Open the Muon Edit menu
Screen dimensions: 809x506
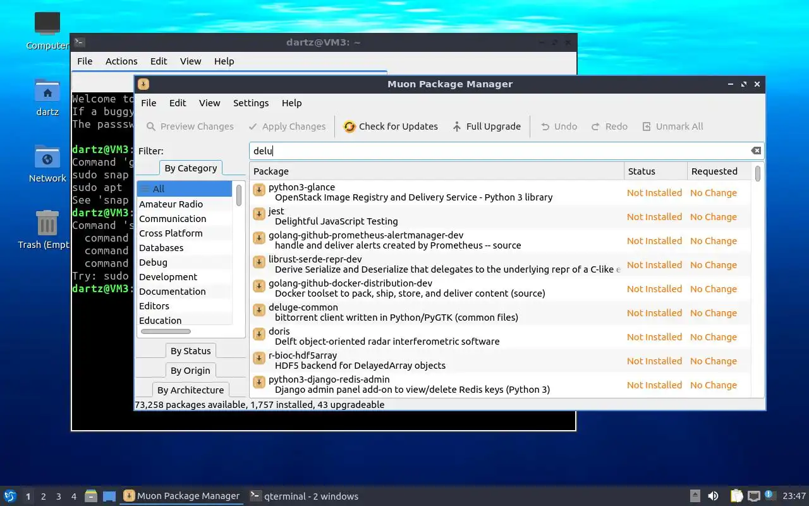pyautogui.click(x=178, y=103)
